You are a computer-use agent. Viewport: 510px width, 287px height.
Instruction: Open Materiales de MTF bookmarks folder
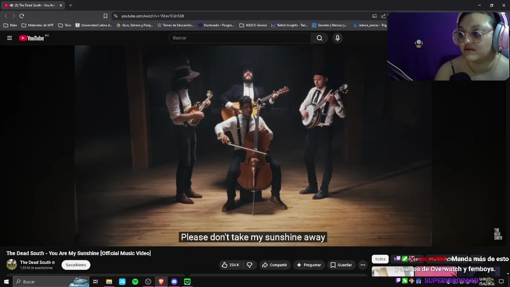(37, 25)
